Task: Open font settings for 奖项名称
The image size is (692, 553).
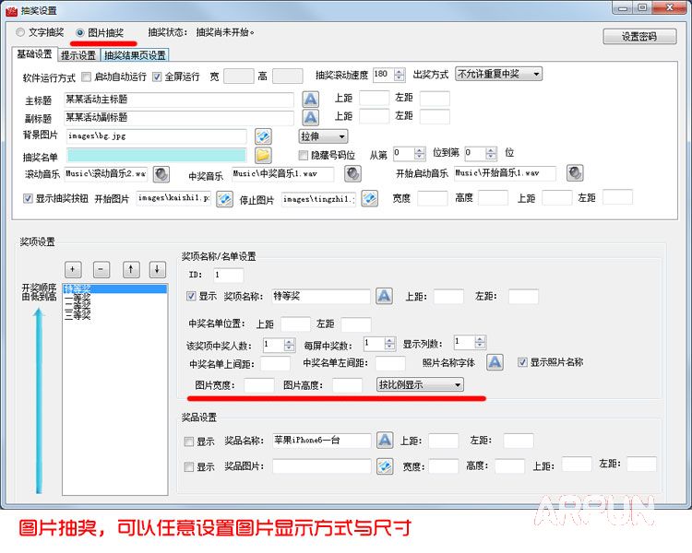Action: click(x=384, y=296)
